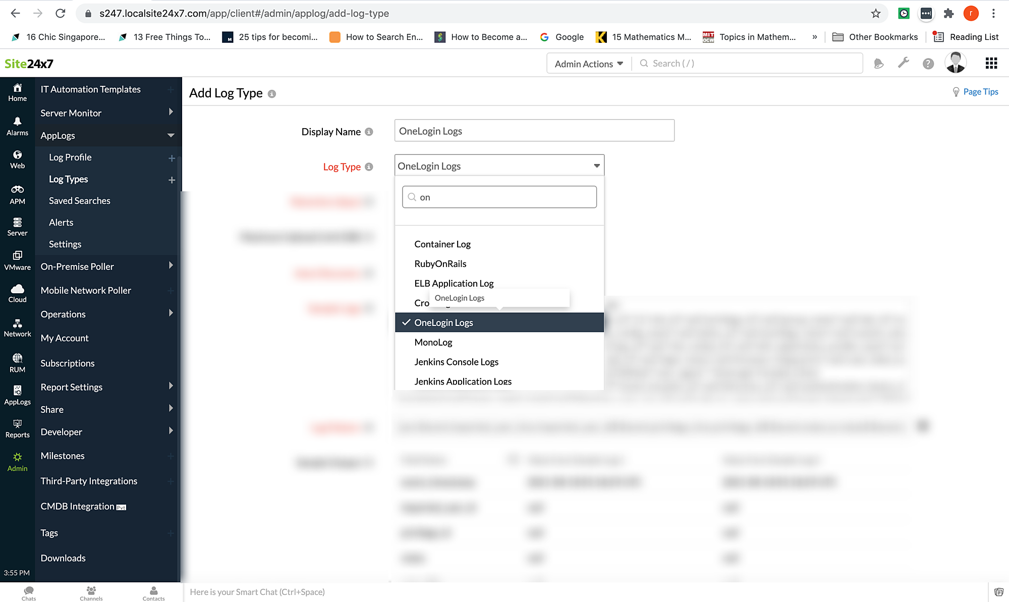The image size is (1009, 602).
Task: Choose Jenkins Console Logs option
Action: (456, 362)
